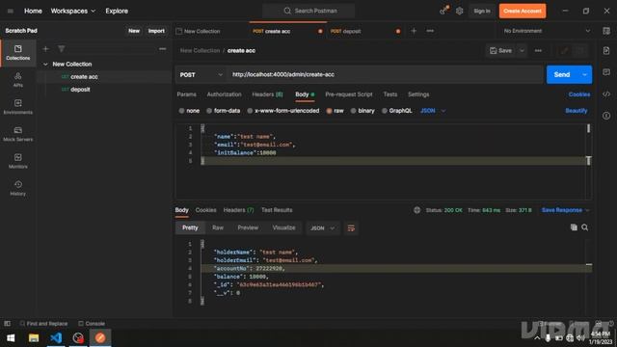Click the Save request button
The image size is (617, 347).
click(x=501, y=51)
